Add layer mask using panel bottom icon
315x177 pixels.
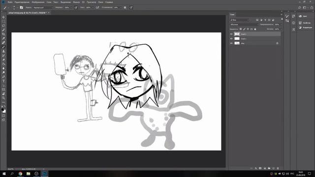click(260, 168)
